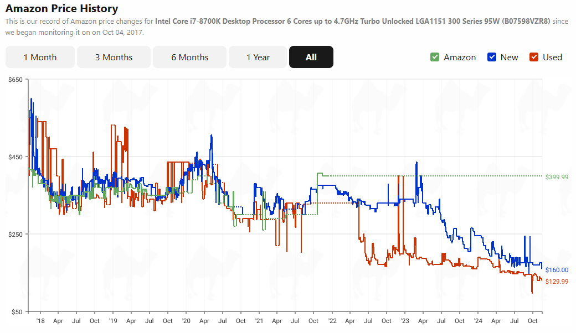Show the 6 Months price history
576x333 pixels.
189,57
